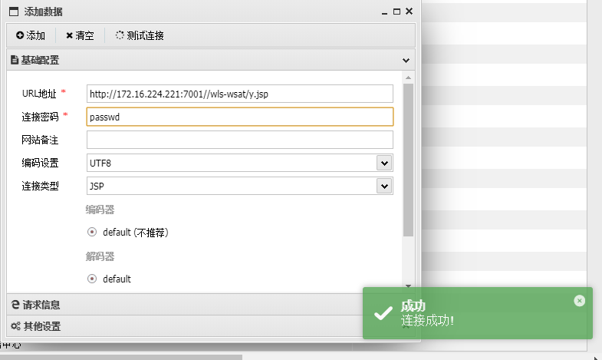Click the window icon beside 添加数据 title
The height and width of the screenshot is (360, 602).
13,12
